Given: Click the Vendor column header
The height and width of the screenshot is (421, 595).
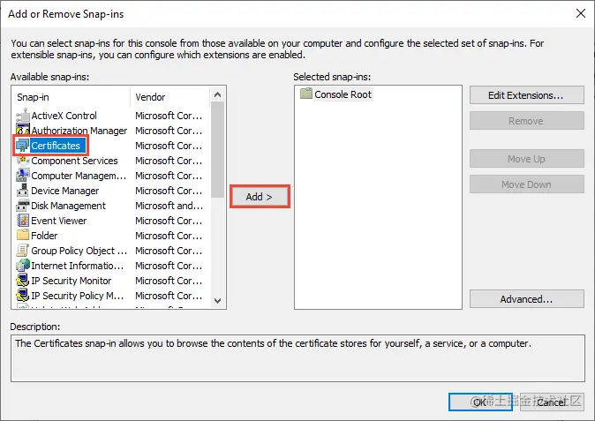Looking at the screenshot, I should coord(169,97).
